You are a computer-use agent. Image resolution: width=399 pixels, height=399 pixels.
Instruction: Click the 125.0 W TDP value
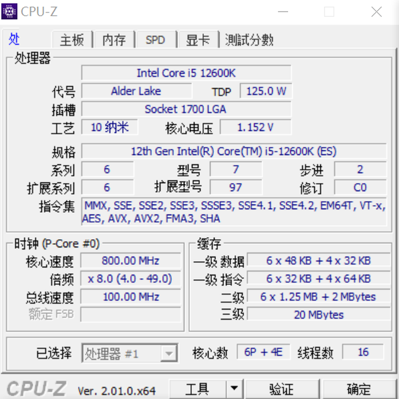tap(266, 91)
